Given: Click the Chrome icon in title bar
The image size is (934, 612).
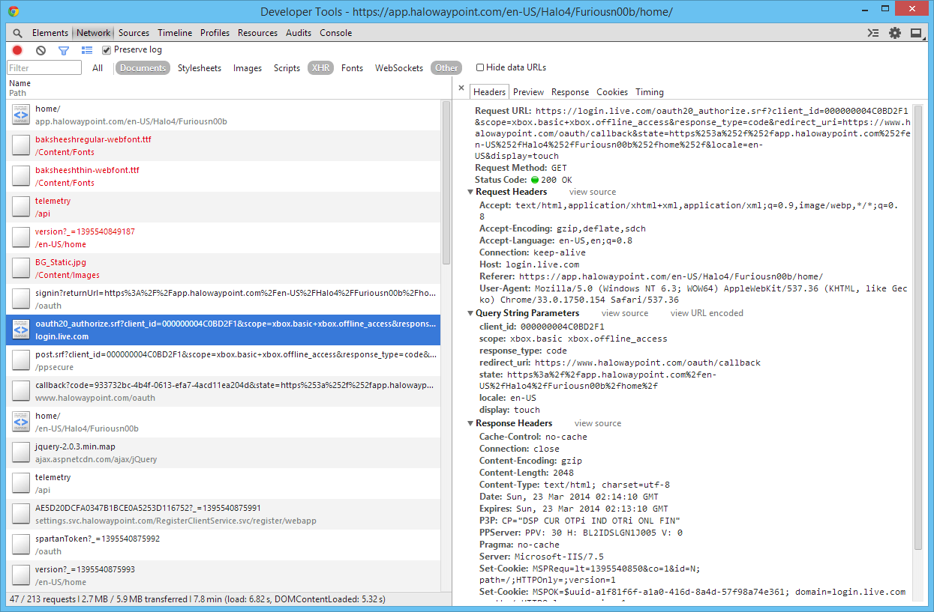Looking at the screenshot, I should click(14, 11).
